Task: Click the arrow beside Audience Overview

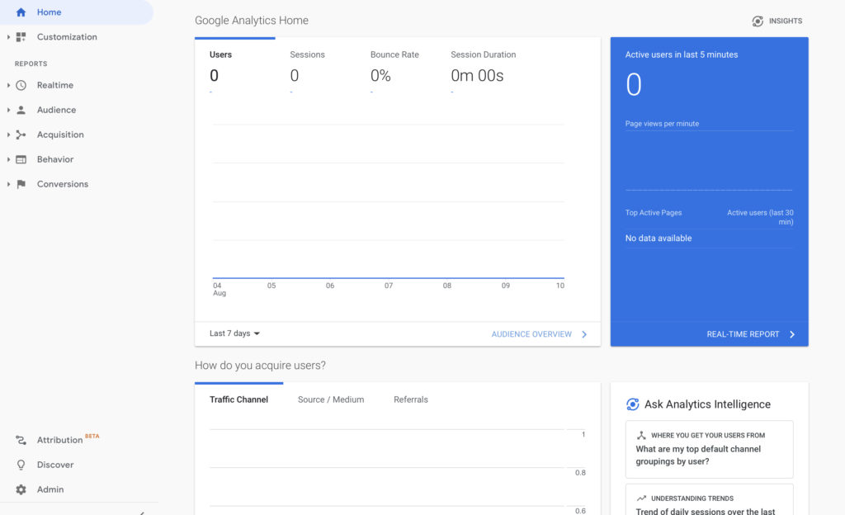Action: (584, 334)
